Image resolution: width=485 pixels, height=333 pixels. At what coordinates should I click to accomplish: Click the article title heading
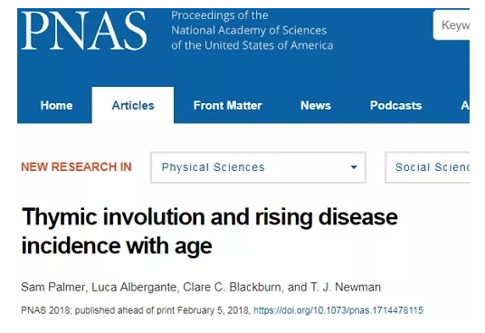210,231
